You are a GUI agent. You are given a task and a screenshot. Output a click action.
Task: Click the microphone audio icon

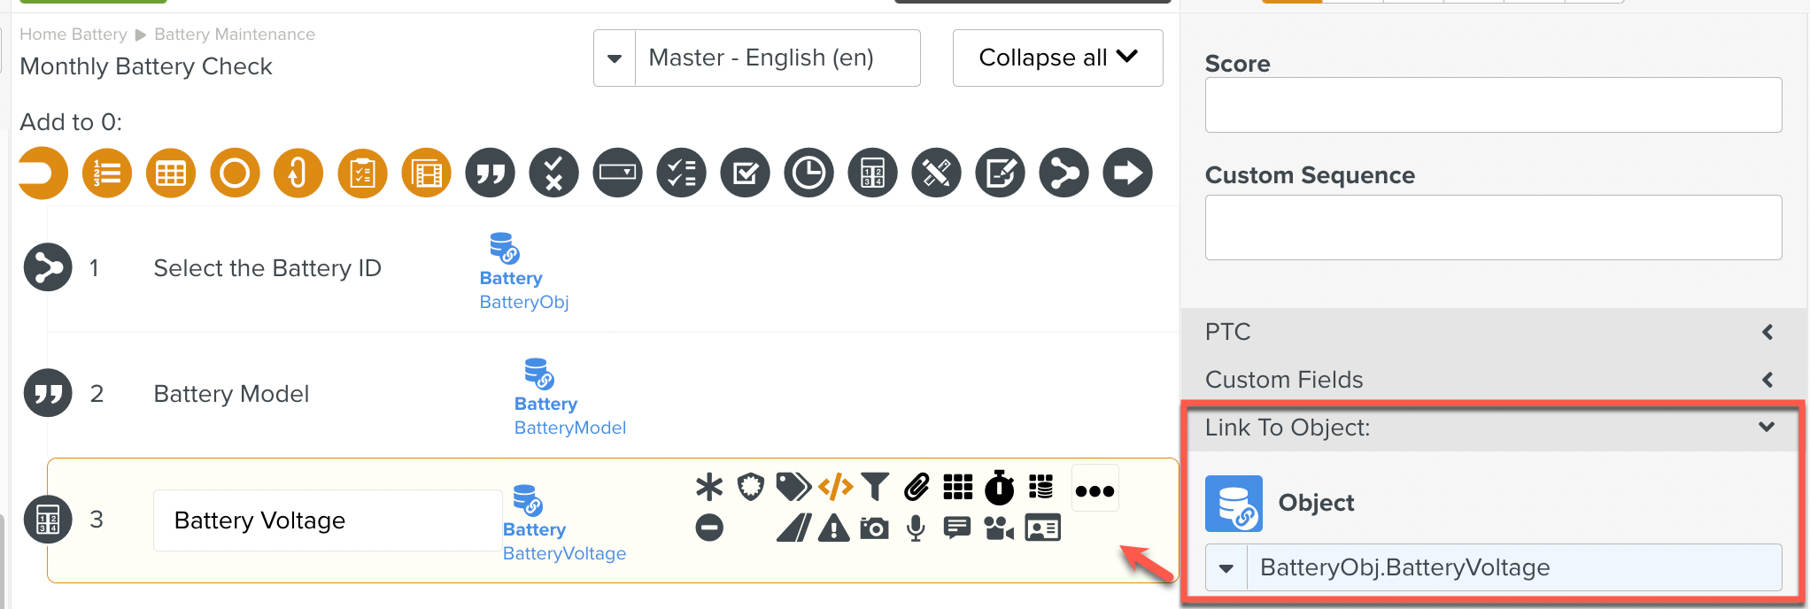click(x=916, y=529)
